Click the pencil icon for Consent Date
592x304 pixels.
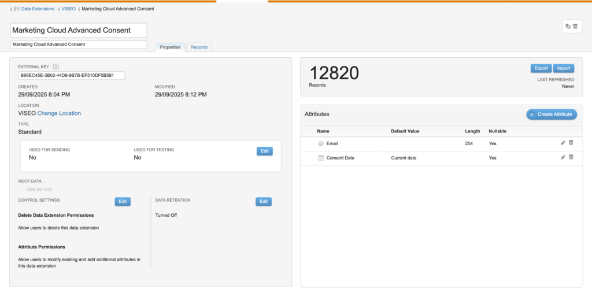(563, 157)
